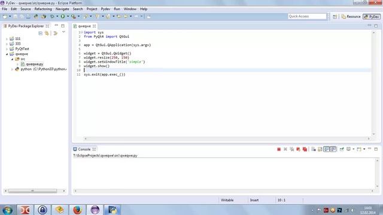Click the Quick Access search field
The height and width of the screenshot is (215, 383).
tap(307, 16)
